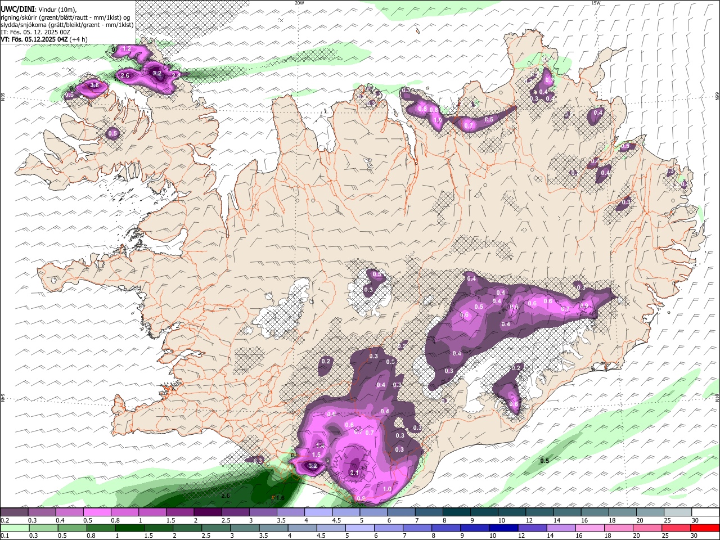
Task: Pick the pale green 0.1 swatch in lower legend
Action: (x=14, y=528)
